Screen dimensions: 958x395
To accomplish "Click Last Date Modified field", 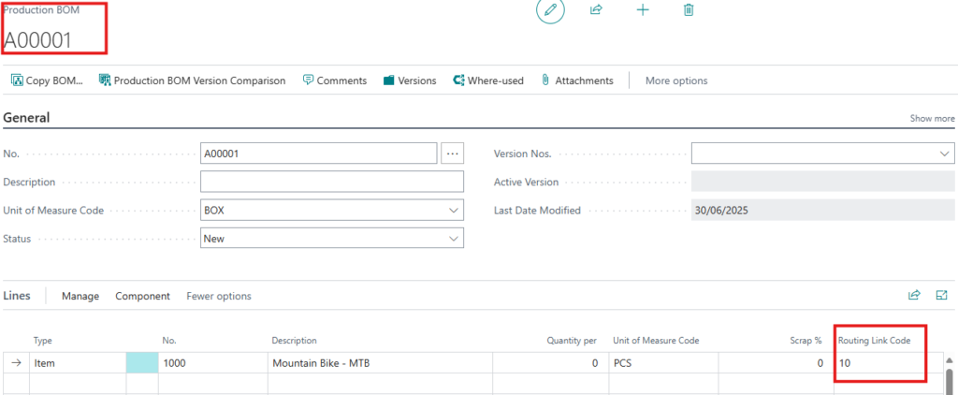I will (x=822, y=210).
